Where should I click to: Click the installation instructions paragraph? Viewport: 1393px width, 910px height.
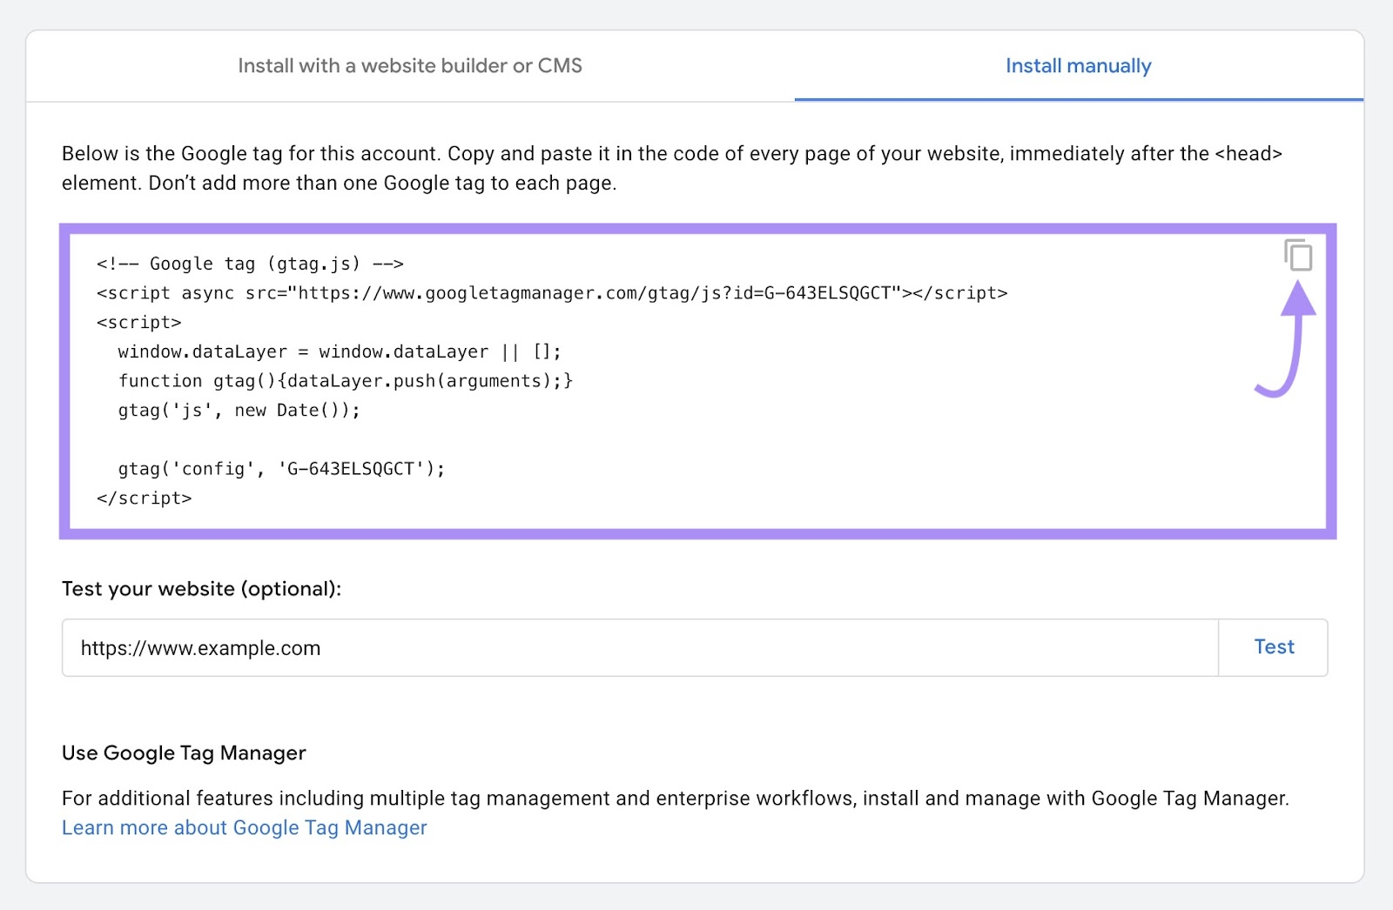point(670,168)
